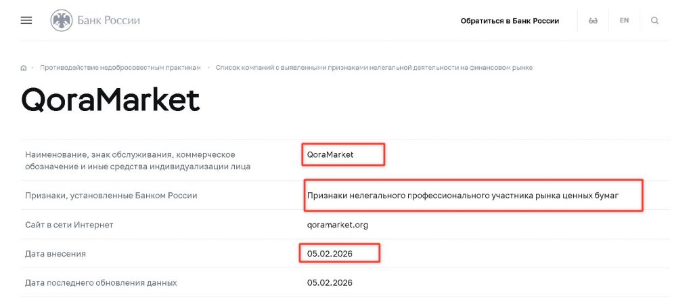Click the Bank of Russia eagle emblem
Image resolution: width=693 pixels, height=306 pixels.
pyautogui.click(x=61, y=20)
